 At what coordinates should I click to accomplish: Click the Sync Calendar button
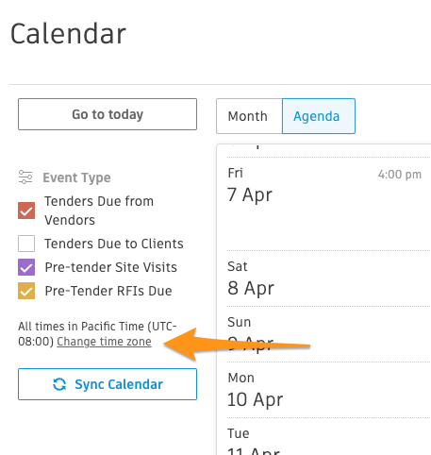(x=108, y=384)
